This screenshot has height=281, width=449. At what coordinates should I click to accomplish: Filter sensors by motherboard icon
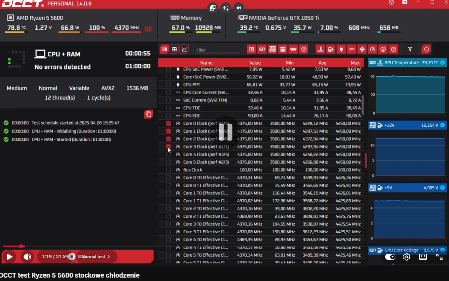pos(272,49)
